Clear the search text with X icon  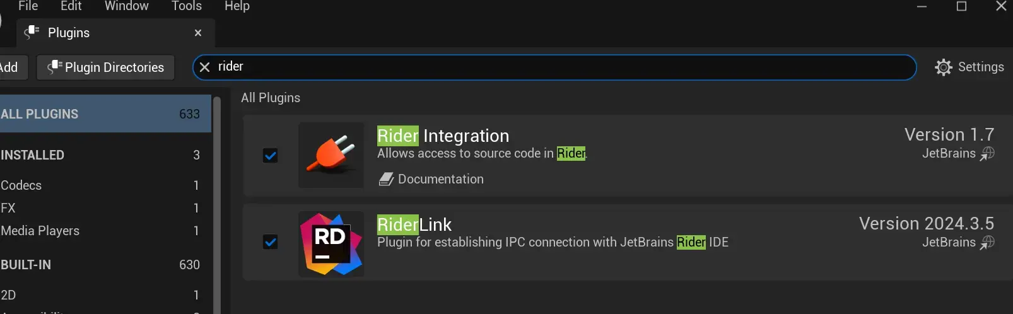click(x=204, y=67)
